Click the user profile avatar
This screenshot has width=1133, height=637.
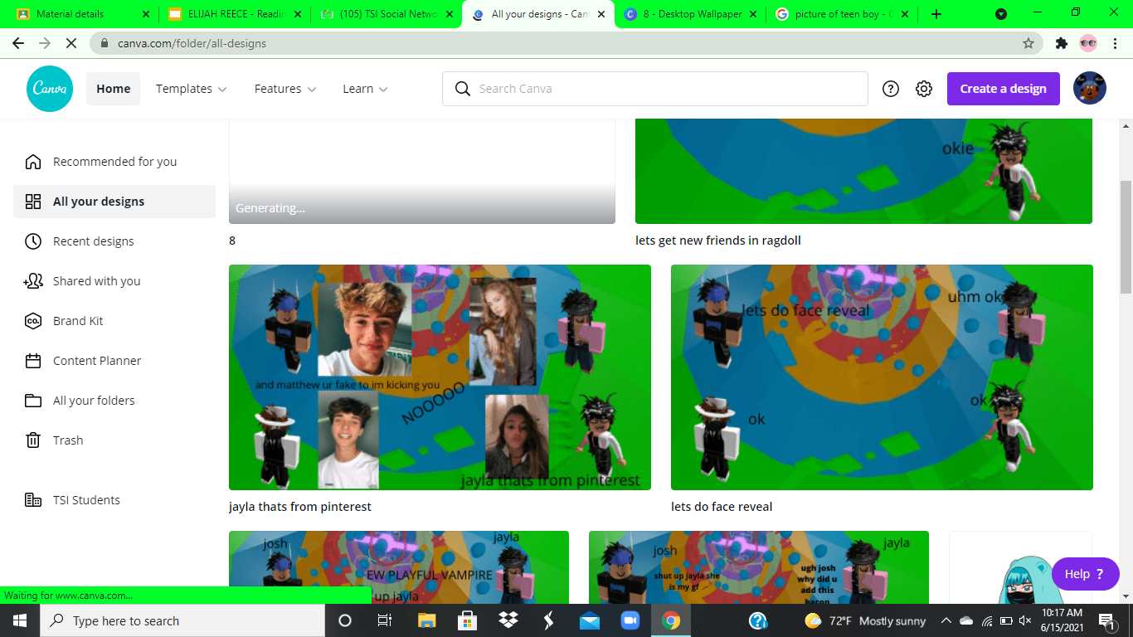click(x=1089, y=89)
